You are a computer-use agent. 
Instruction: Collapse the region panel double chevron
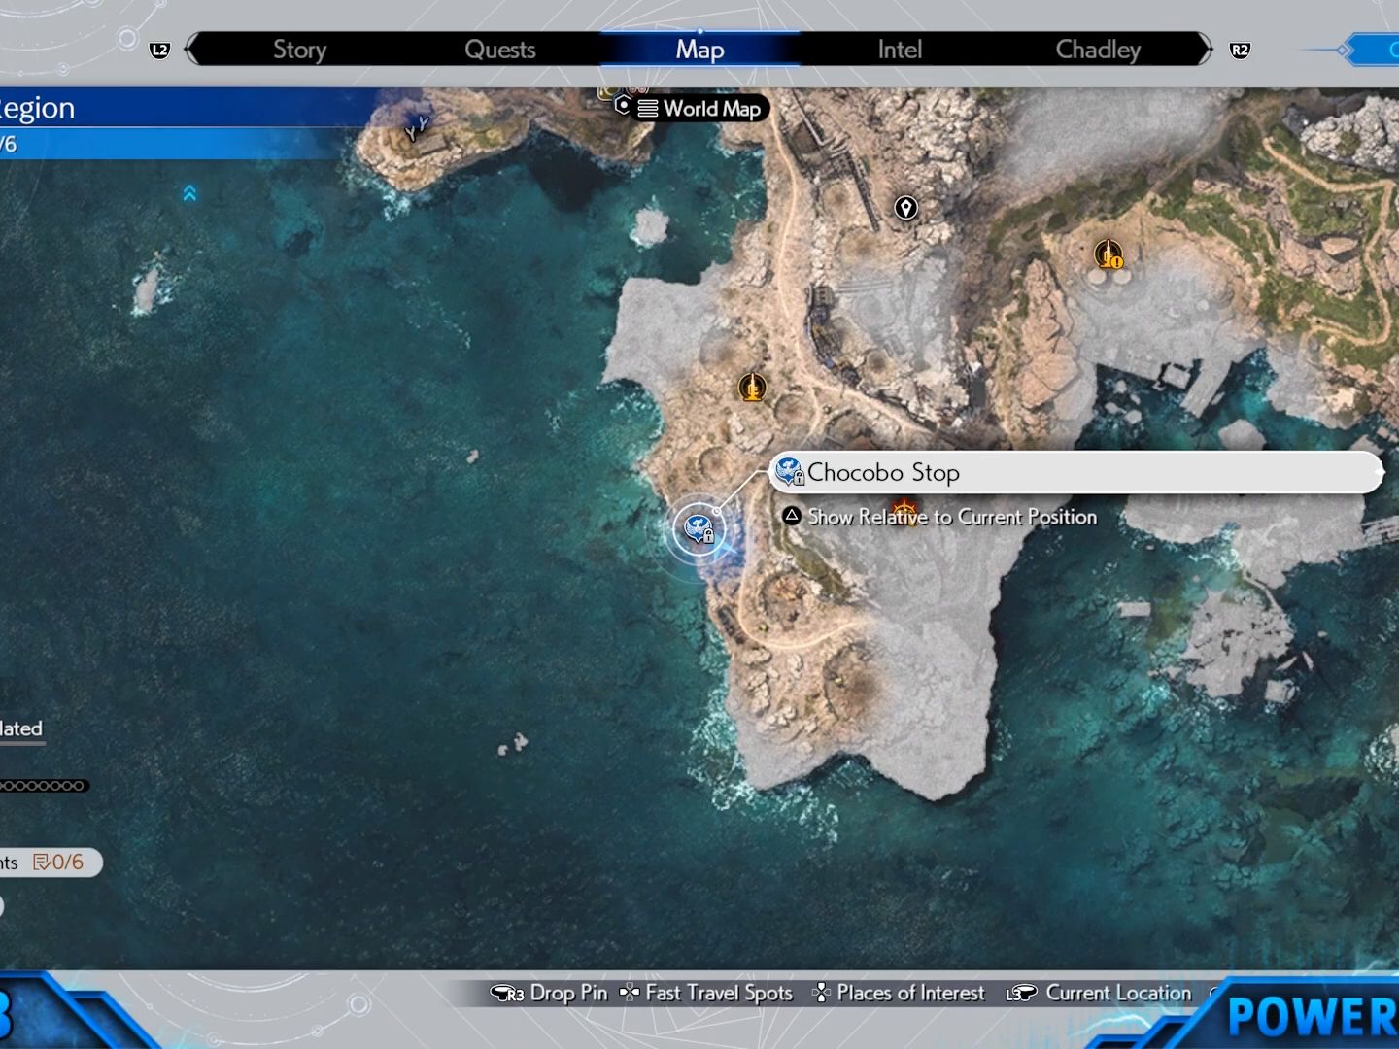coord(189,193)
